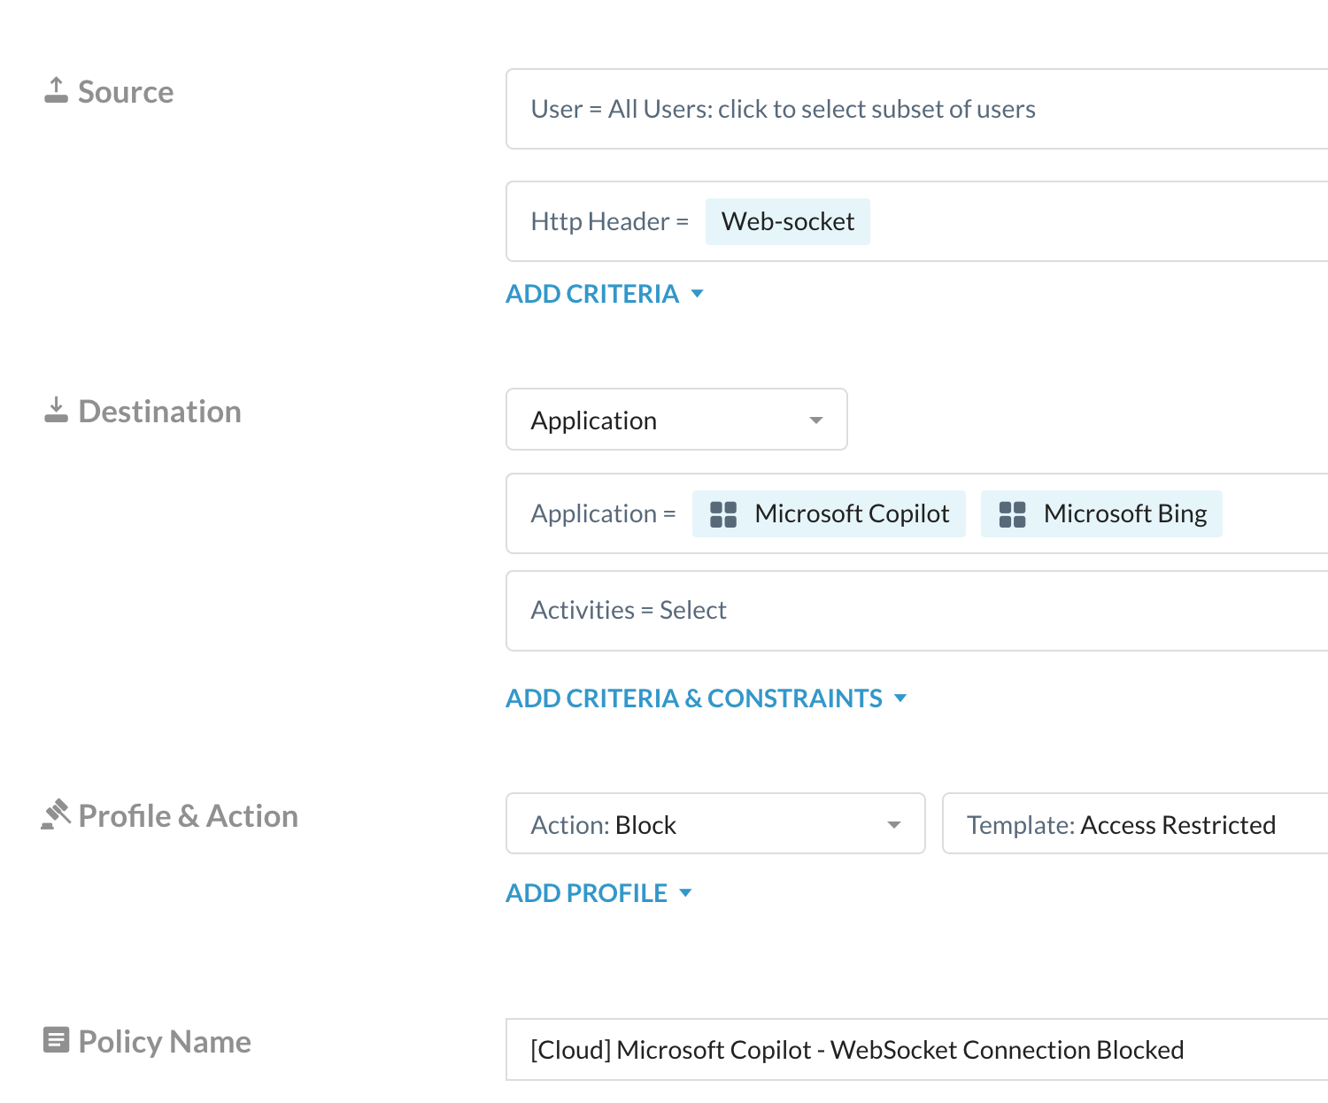The width and height of the screenshot is (1328, 1103).
Task: Click the ADD PROFILE link
Action: (586, 893)
